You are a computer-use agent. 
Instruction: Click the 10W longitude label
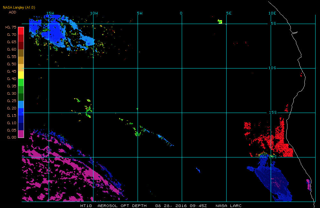[x=94, y=13]
